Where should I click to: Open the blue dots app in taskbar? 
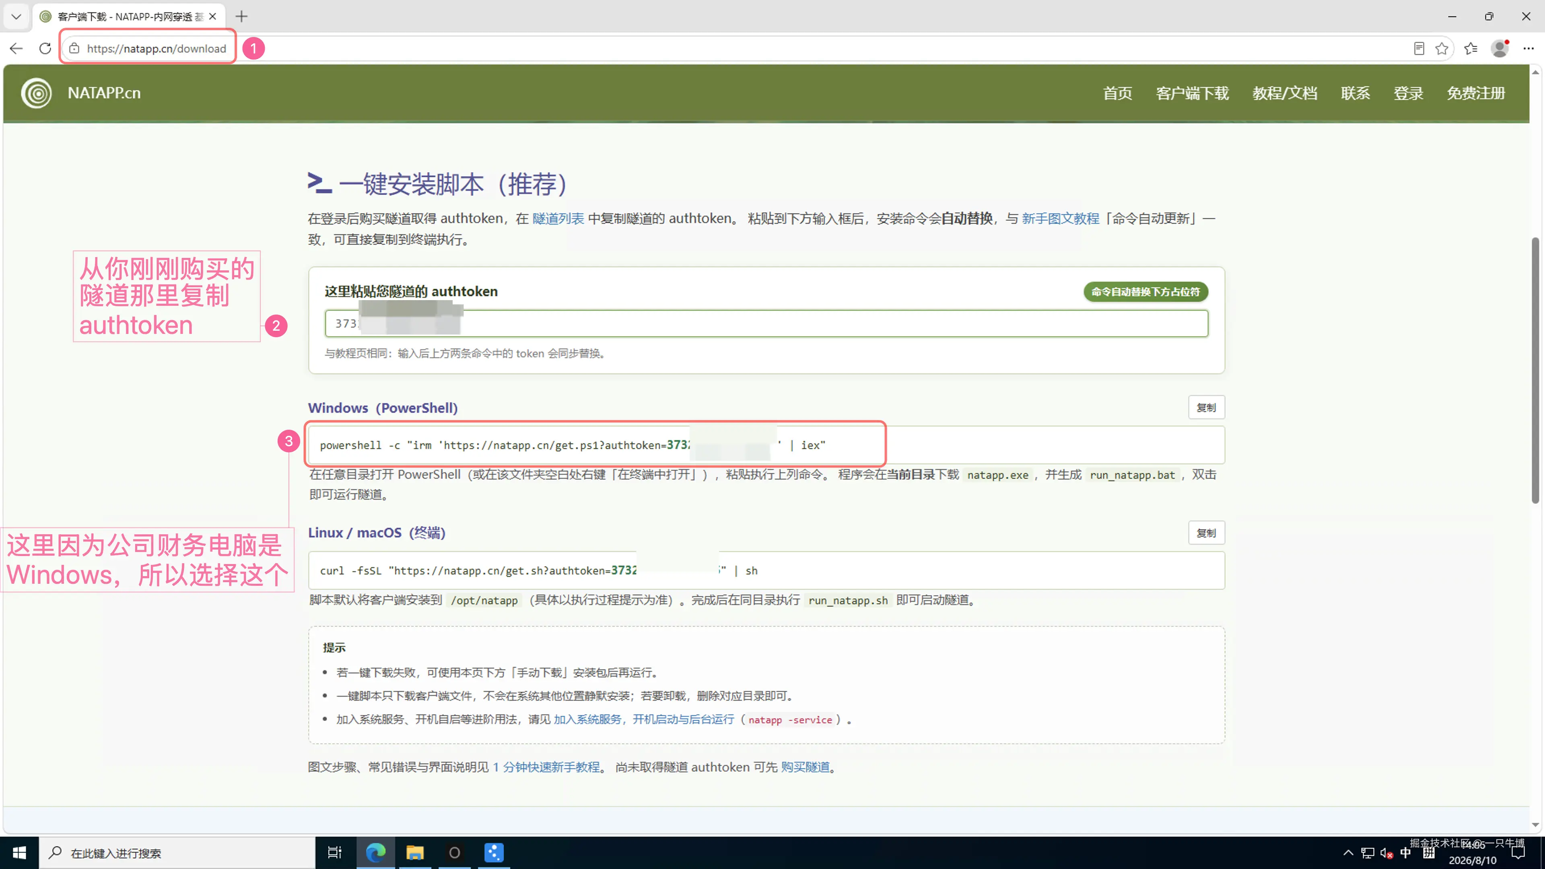tap(494, 852)
